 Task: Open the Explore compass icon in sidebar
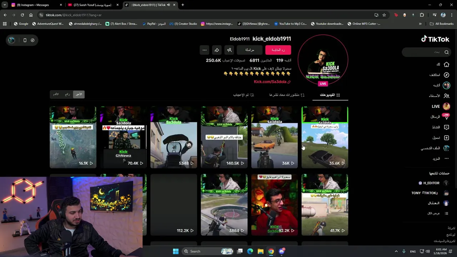(x=446, y=75)
